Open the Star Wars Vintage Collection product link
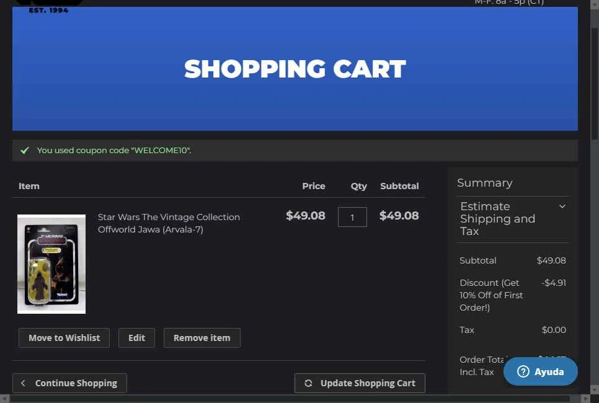Viewport: 599px width, 403px height. click(169, 223)
